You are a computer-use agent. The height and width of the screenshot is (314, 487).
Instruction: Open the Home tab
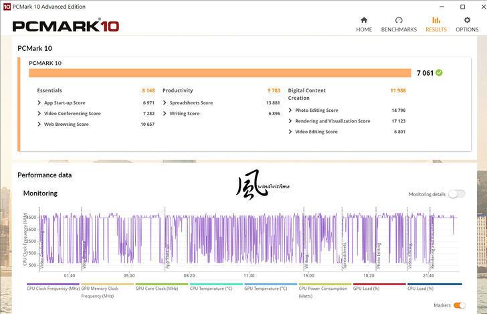[x=364, y=25]
